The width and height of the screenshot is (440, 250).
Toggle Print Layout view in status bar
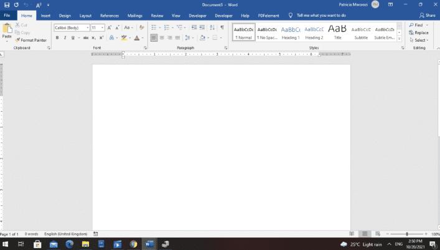365,234
